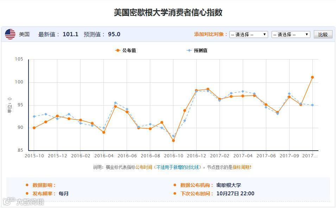Click the 下次公布时间 10月27日 22:00 entry
The width and height of the screenshot is (336, 208).
217,194
